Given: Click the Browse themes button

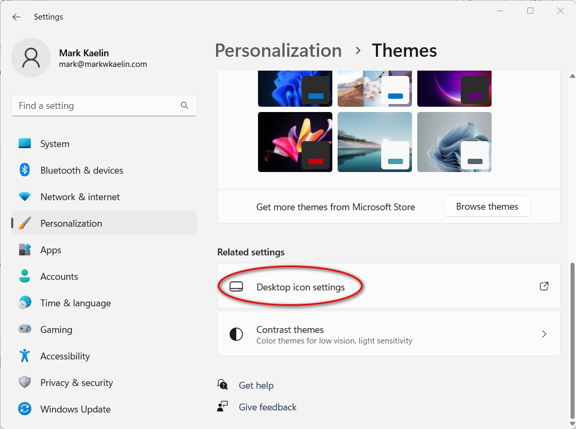Looking at the screenshot, I should 487,207.
